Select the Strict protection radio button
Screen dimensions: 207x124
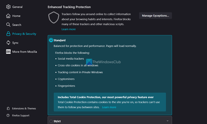(x=51, y=121)
